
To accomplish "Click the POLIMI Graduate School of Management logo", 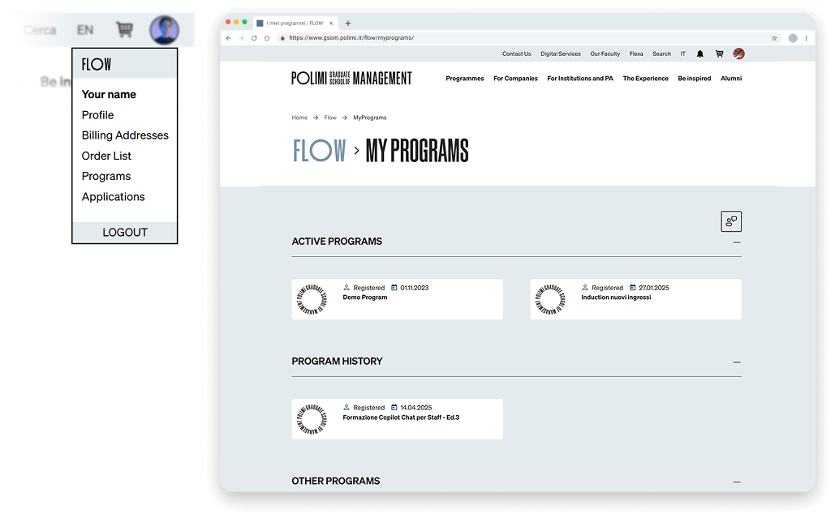I will [351, 79].
